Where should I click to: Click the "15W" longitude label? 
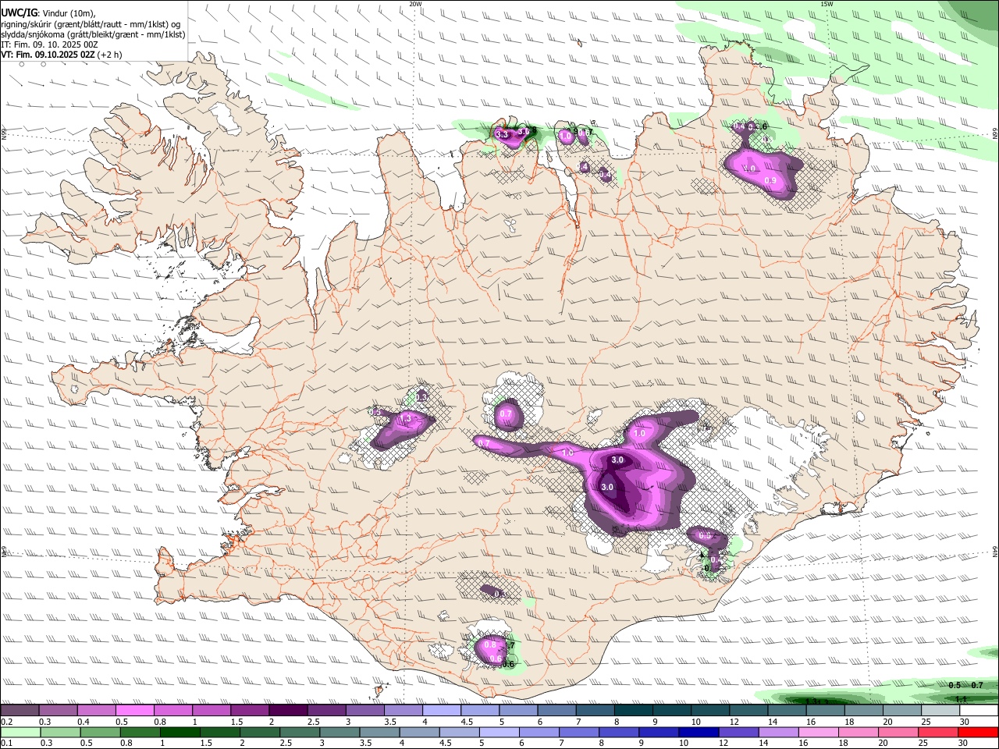[827, 3]
